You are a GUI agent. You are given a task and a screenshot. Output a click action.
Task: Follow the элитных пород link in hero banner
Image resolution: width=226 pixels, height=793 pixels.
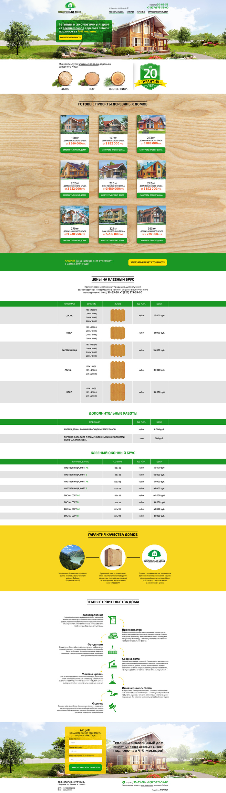click(73, 28)
